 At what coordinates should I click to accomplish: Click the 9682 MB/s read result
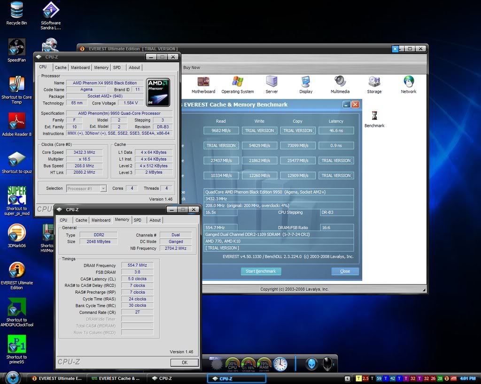tap(221, 130)
